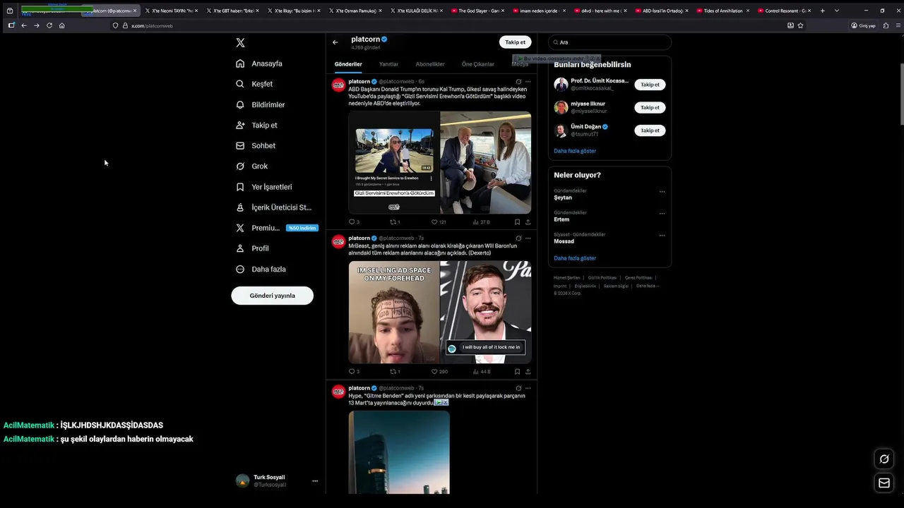Repost the Trump grandson post
904x508 pixels.
click(395, 222)
